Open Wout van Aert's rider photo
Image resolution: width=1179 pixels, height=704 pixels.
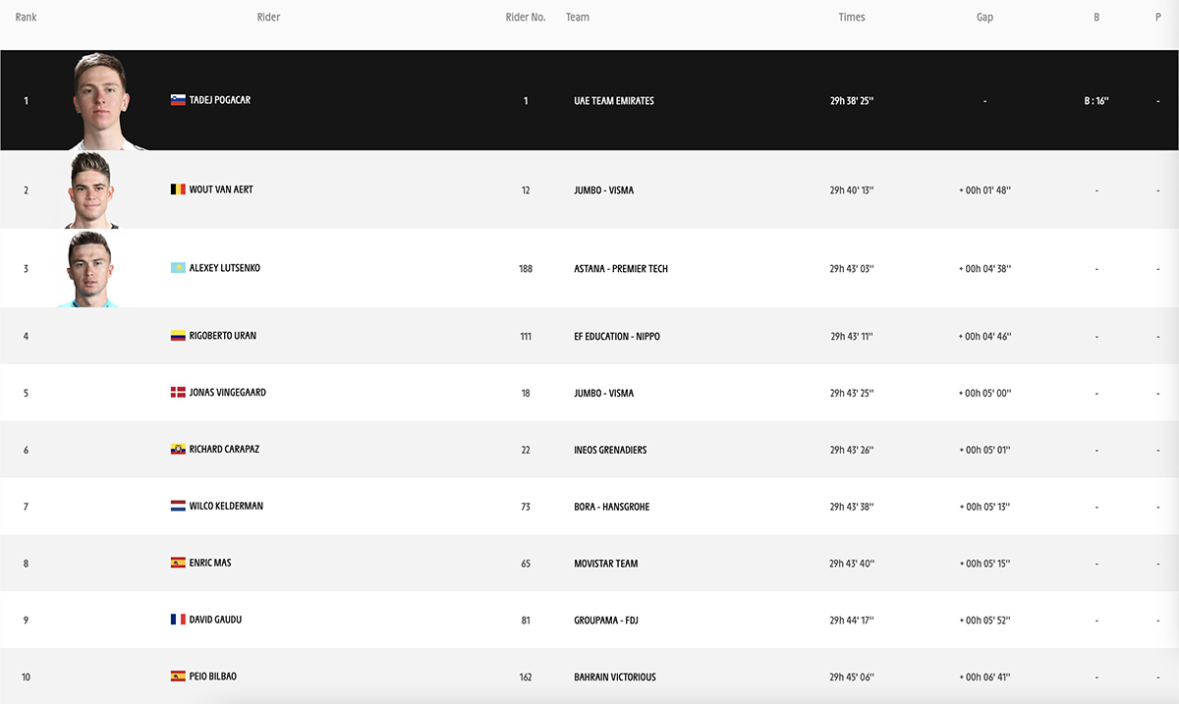click(92, 190)
